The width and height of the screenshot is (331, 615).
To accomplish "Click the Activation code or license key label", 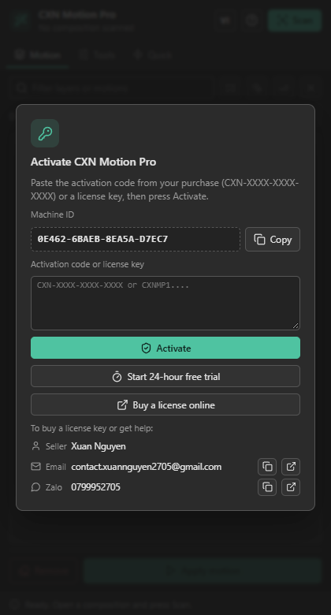I will click(x=87, y=264).
